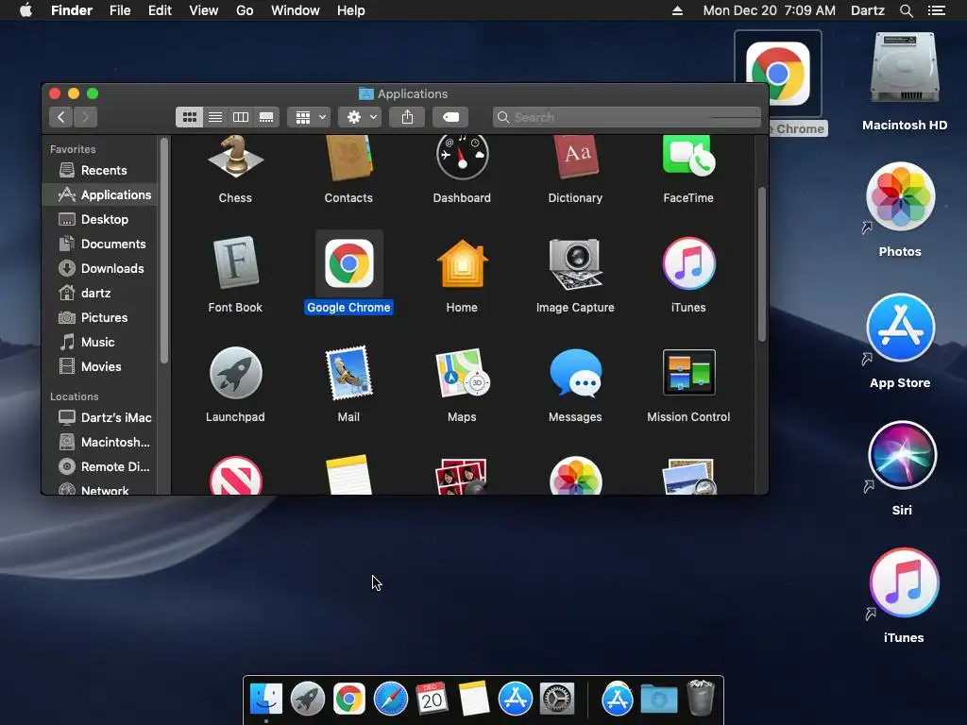Click the Finder Search field
The width and height of the screenshot is (967, 725).
pyautogui.click(x=627, y=117)
